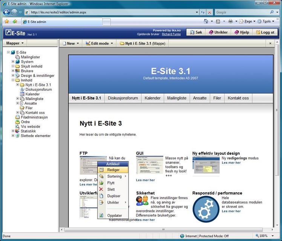Viewport: 282px width, 241px height.
Task: Click the Flytt icon in the context menu
Action: [x=101, y=183]
